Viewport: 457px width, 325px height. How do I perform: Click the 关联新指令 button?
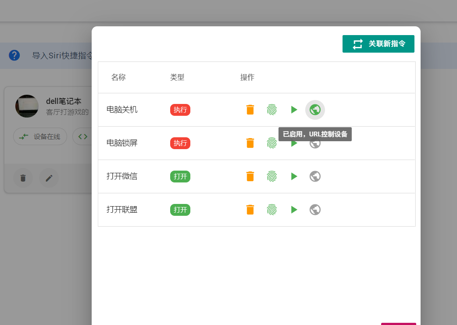point(378,44)
